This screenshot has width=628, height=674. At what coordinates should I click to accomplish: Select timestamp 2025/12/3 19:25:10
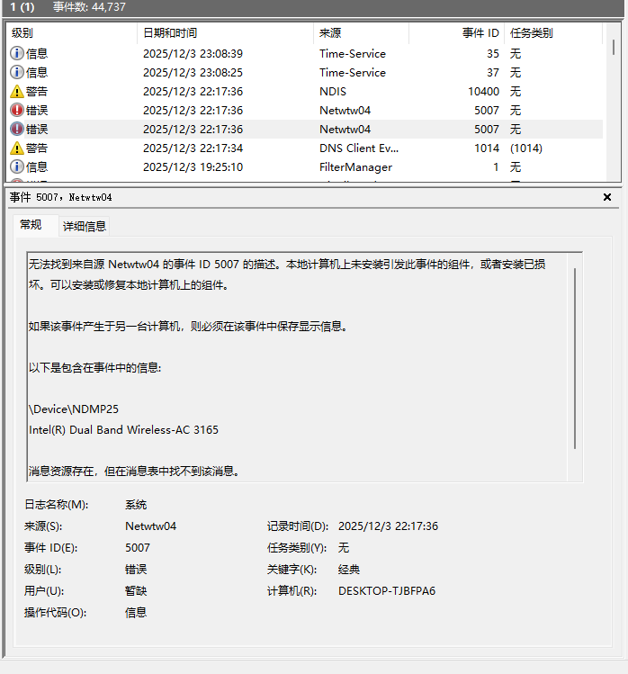point(193,167)
